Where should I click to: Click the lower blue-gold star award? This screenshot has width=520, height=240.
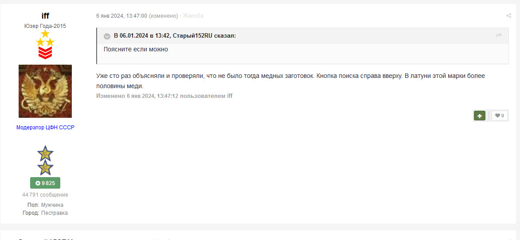[45, 167]
